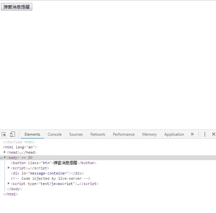Click the dots gutter beside the body row
Image resolution: width=216 pixels, height=213 pixels.
pyautogui.click(x=1, y=158)
